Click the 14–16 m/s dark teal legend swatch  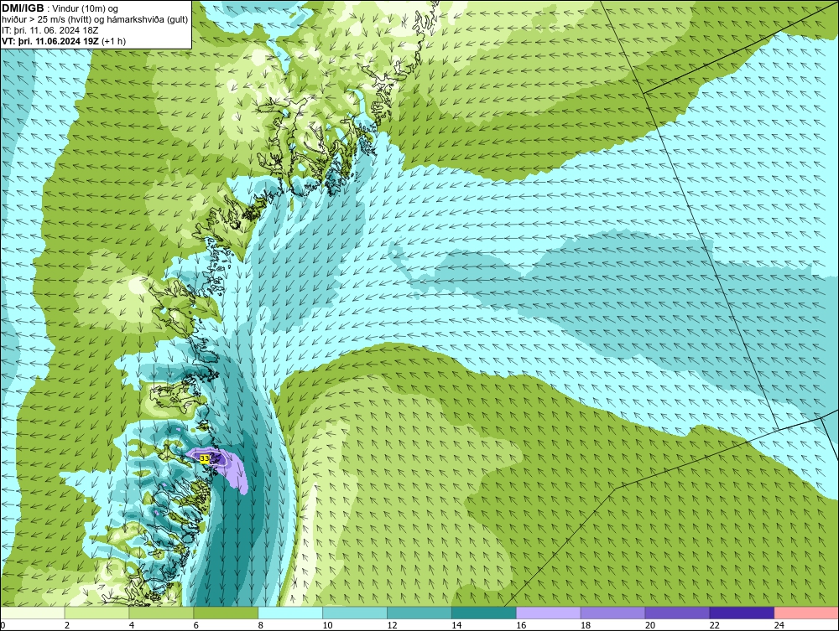484,613
